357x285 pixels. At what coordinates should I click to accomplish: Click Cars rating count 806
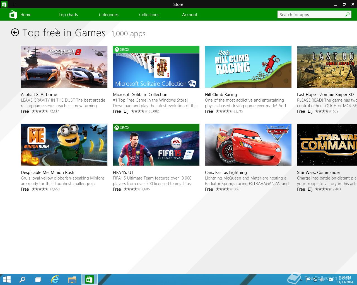(236, 189)
